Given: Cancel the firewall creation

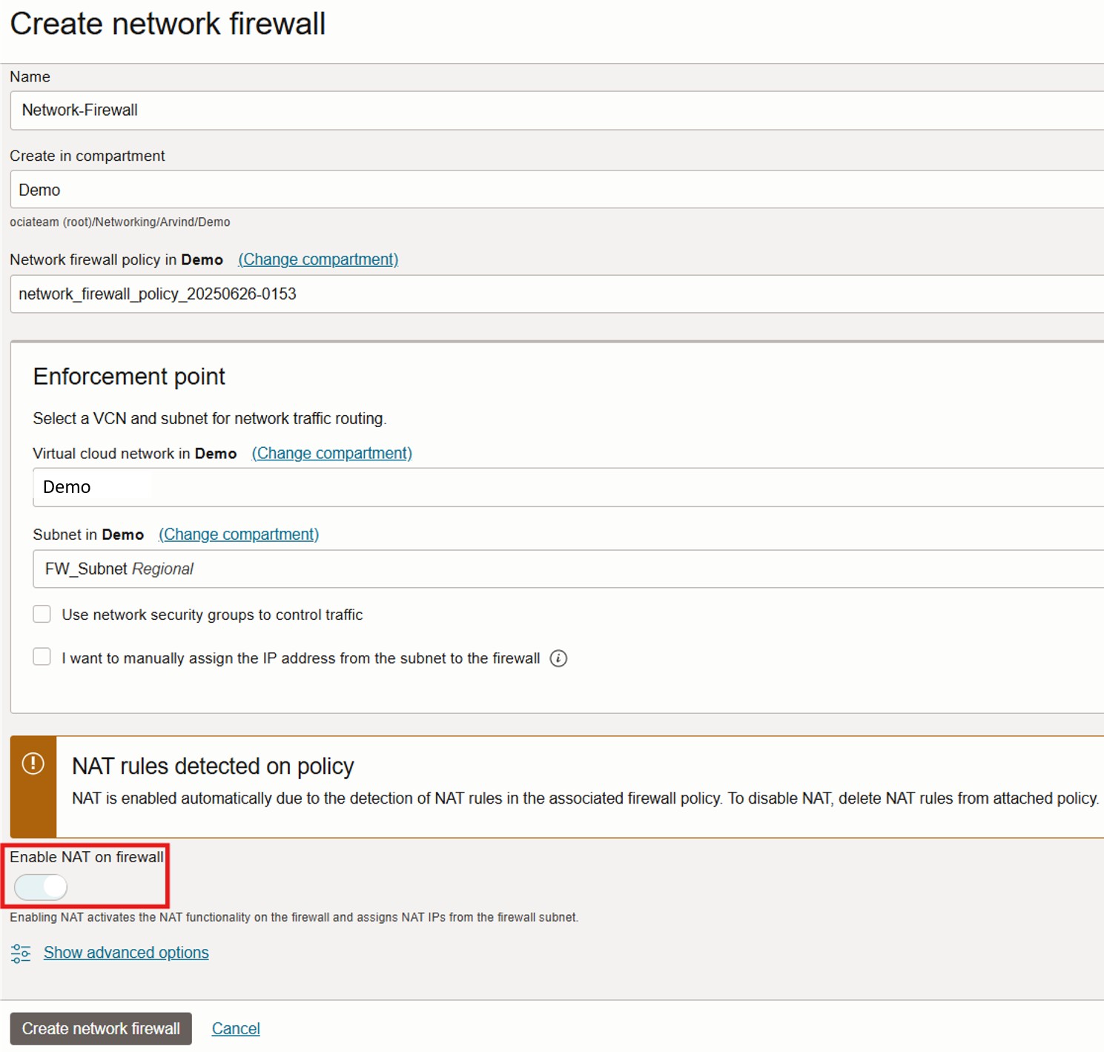Looking at the screenshot, I should pos(236,1028).
